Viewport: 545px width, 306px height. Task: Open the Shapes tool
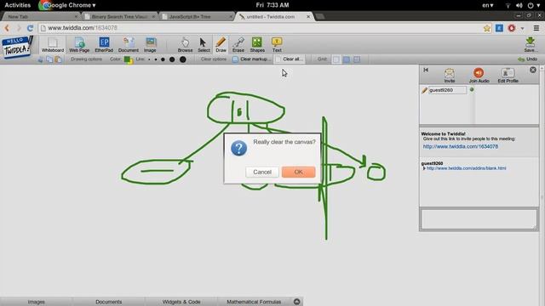pos(257,45)
